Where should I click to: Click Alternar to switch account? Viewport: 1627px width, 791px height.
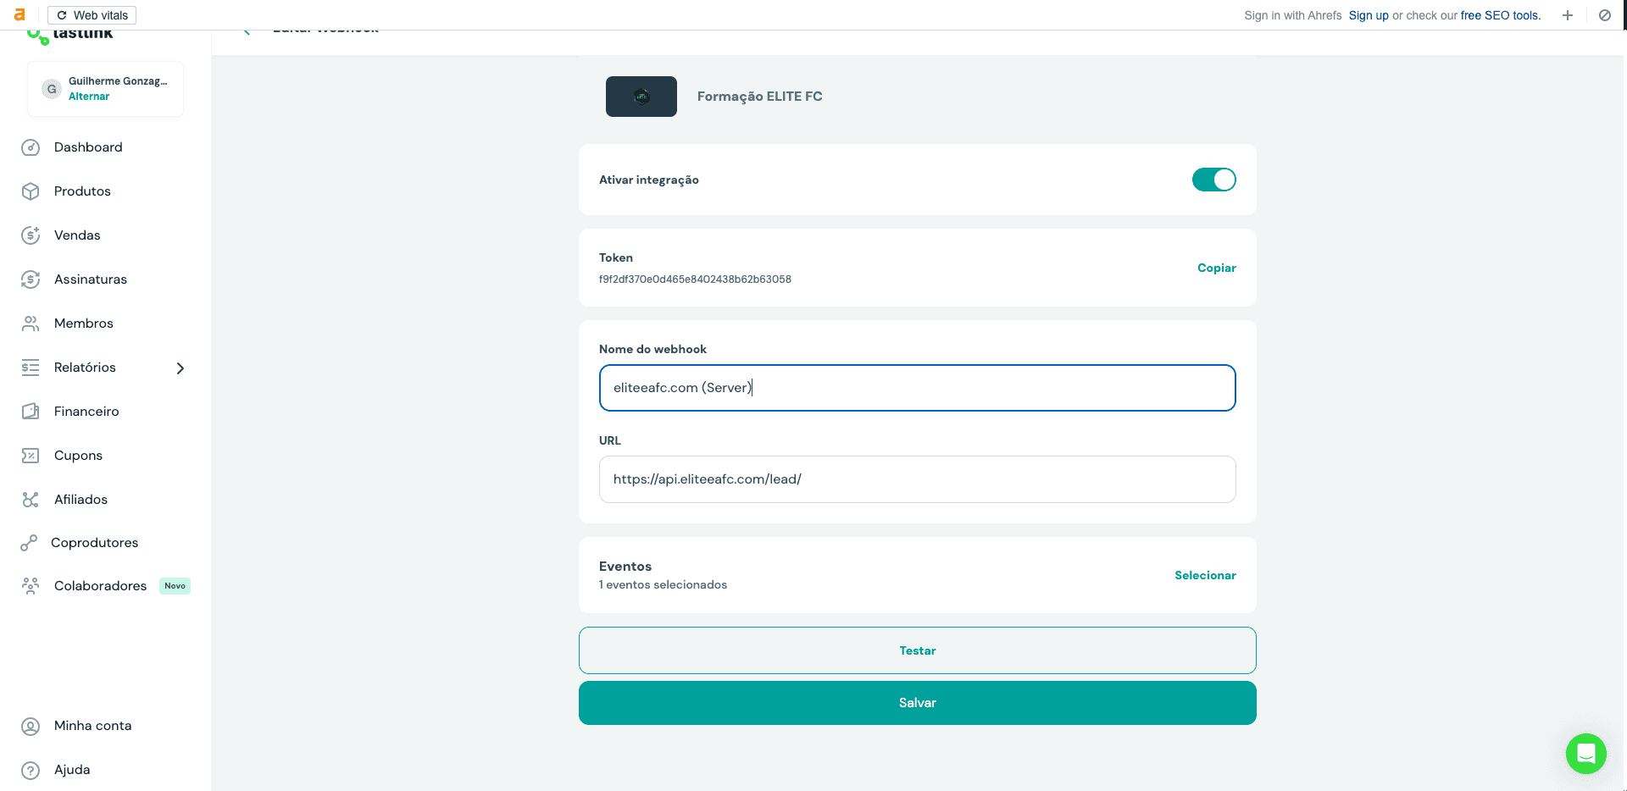(x=89, y=97)
